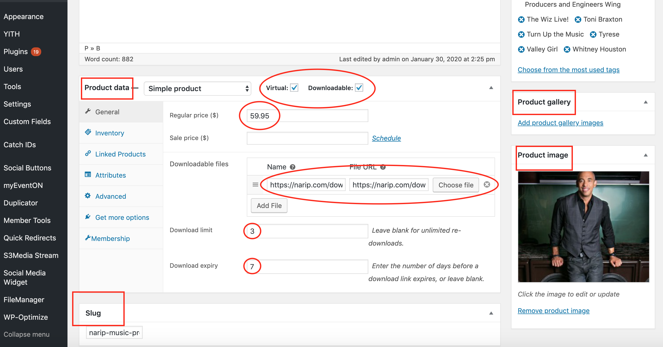Remove the Toni Braxton tag
The image size is (663, 347).
[x=578, y=20]
